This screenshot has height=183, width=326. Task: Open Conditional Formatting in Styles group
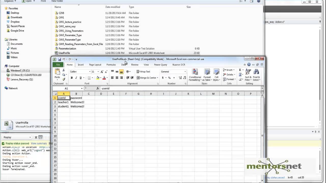click(x=195, y=75)
